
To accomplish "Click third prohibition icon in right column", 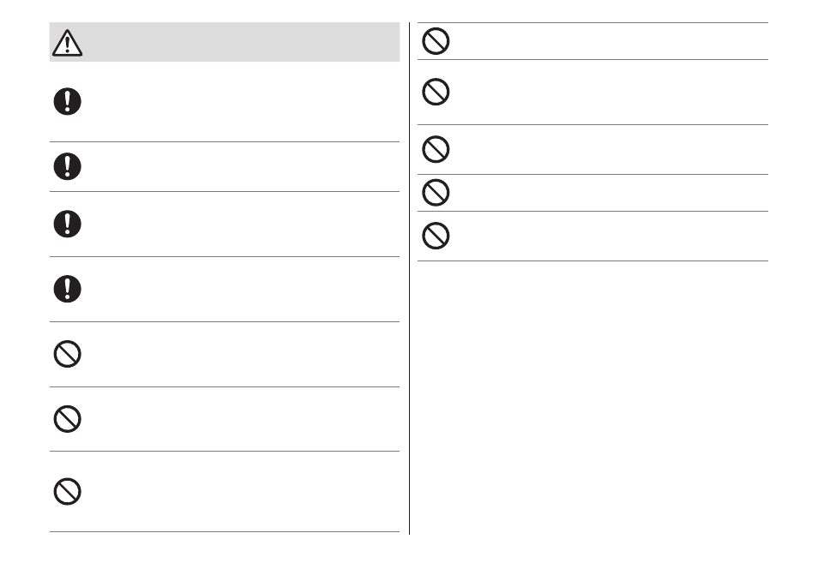I will click(436, 149).
